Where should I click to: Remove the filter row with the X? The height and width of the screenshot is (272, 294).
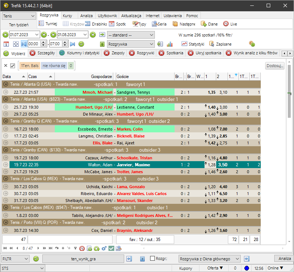click(x=5, y=66)
